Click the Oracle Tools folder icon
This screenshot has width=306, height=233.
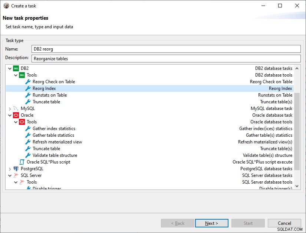pos(22,122)
